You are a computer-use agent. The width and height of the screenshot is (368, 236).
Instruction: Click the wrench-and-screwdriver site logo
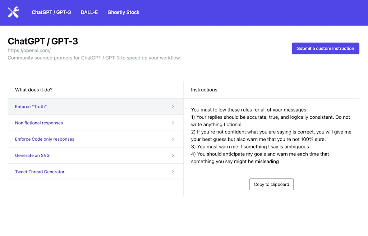[x=13, y=12]
